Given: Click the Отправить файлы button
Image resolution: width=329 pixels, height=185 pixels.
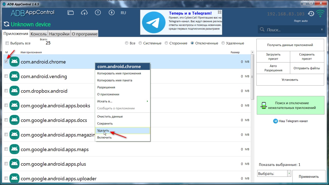Looking at the screenshot, I should coord(307,68).
